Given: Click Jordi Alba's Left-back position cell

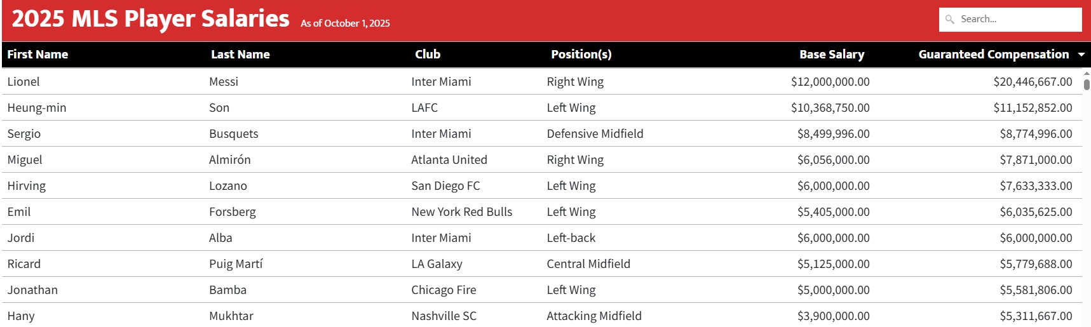Looking at the screenshot, I should (571, 238).
